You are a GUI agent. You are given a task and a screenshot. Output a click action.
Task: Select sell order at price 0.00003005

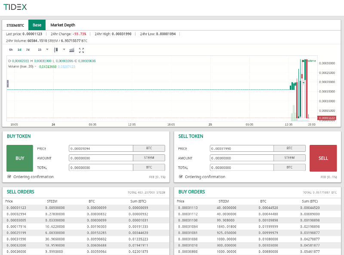point(86,220)
